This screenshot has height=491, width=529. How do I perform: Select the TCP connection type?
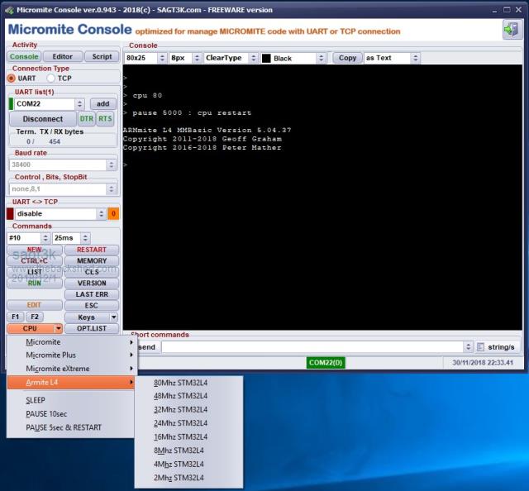click(x=50, y=79)
